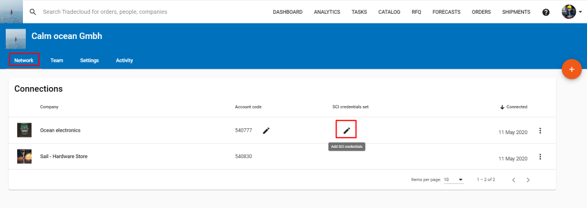Click account code 540777
This screenshot has height=208, width=587.
[x=243, y=131]
